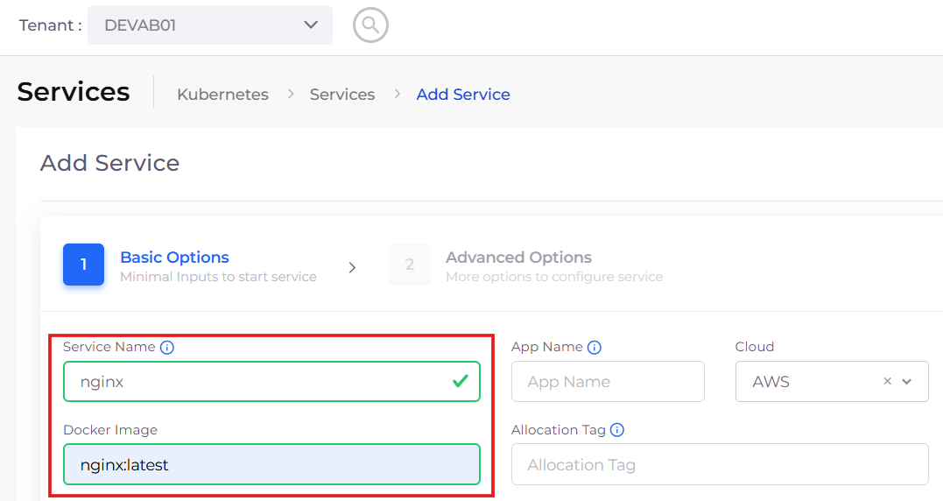Image resolution: width=943 pixels, height=501 pixels.
Task: Click the Allocation Tag input field
Action: click(719, 464)
